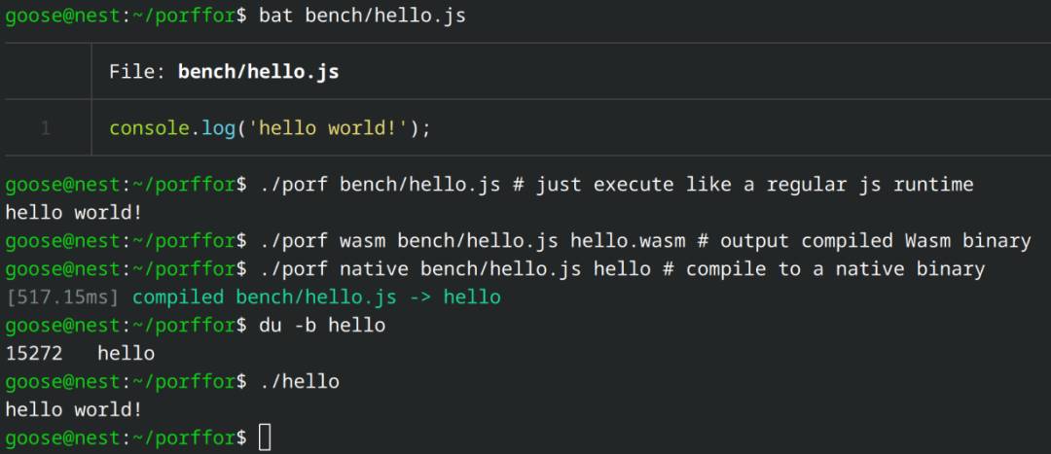Click the bat bench/hello.js command text
The height and width of the screenshot is (454, 1051).
point(362,17)
